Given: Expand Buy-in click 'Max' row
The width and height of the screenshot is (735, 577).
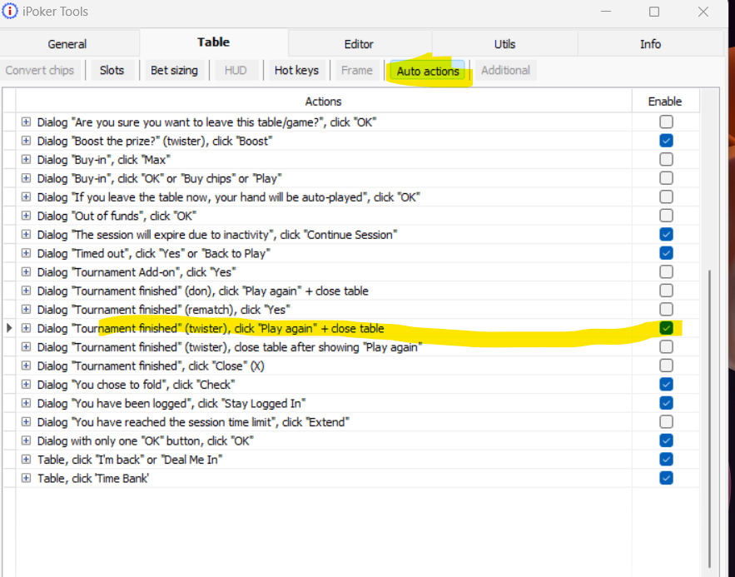Looking at the screenshot, I should (27, 159).
